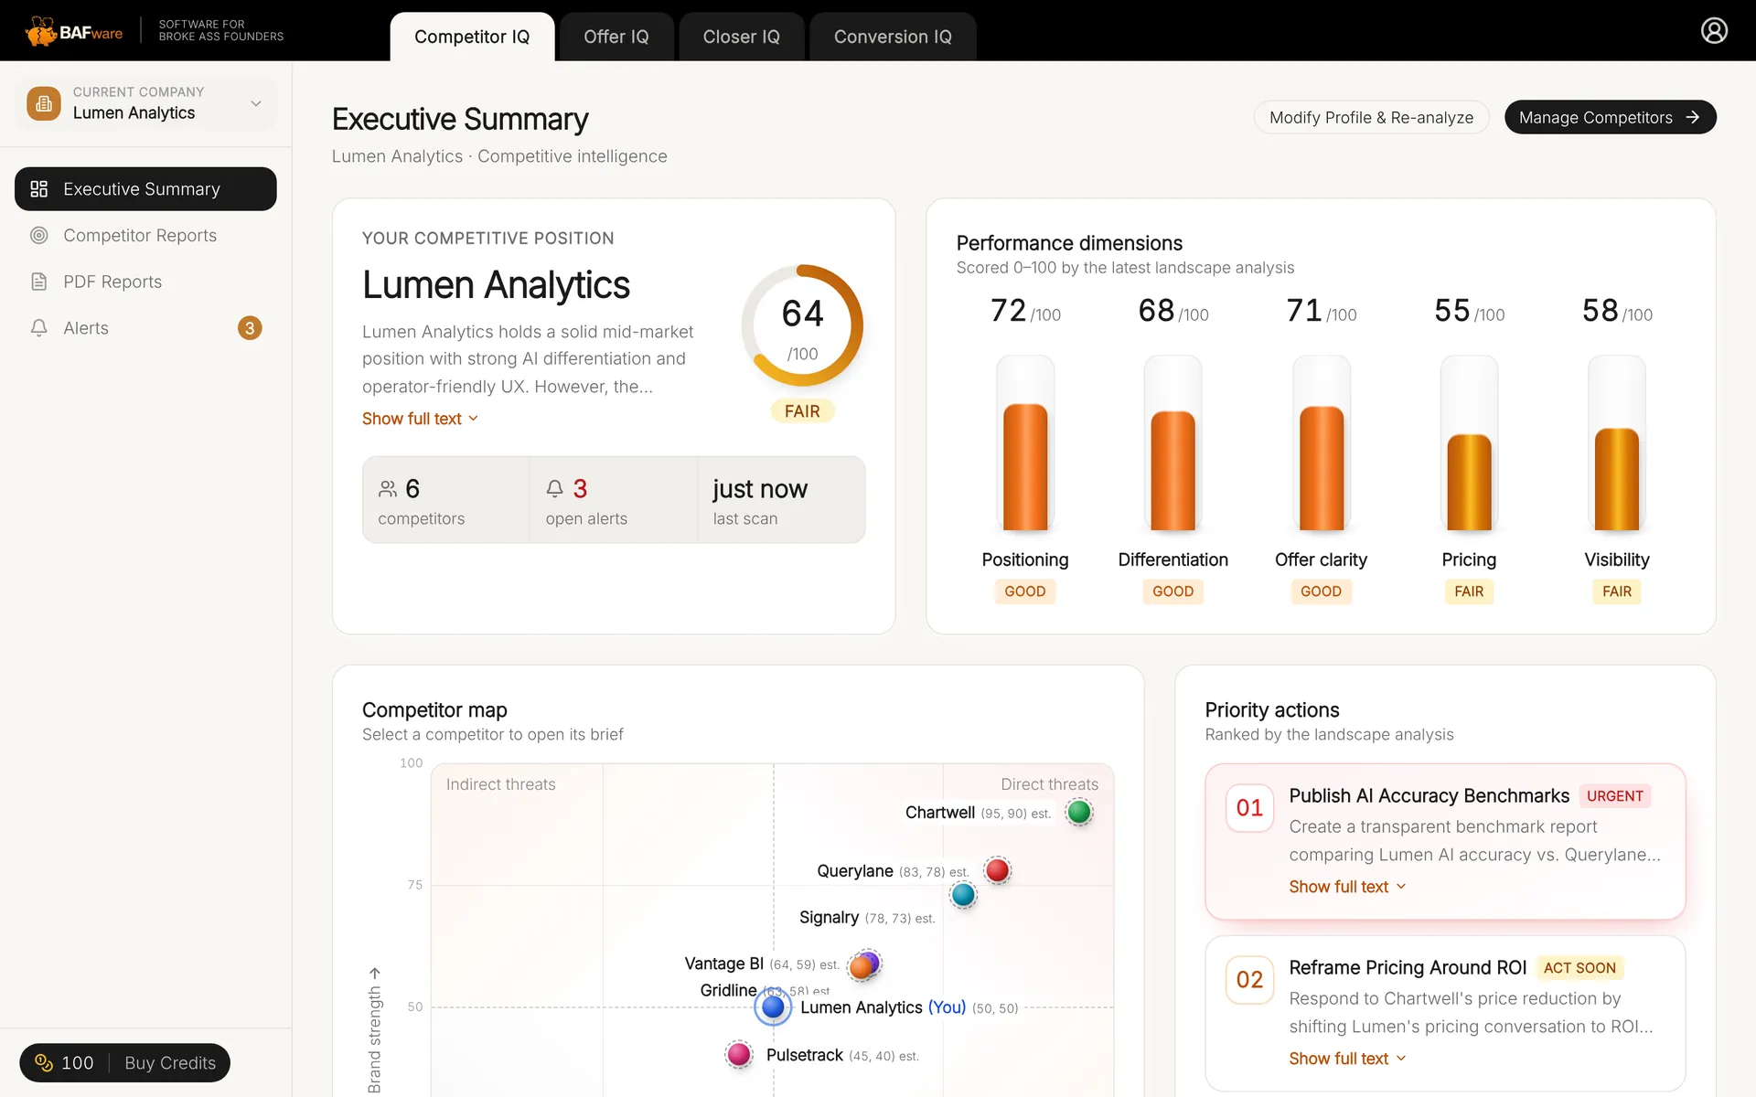Click the Manage Competitors button
This screenshot has height=1097, width=1756.
point(1610,117)
